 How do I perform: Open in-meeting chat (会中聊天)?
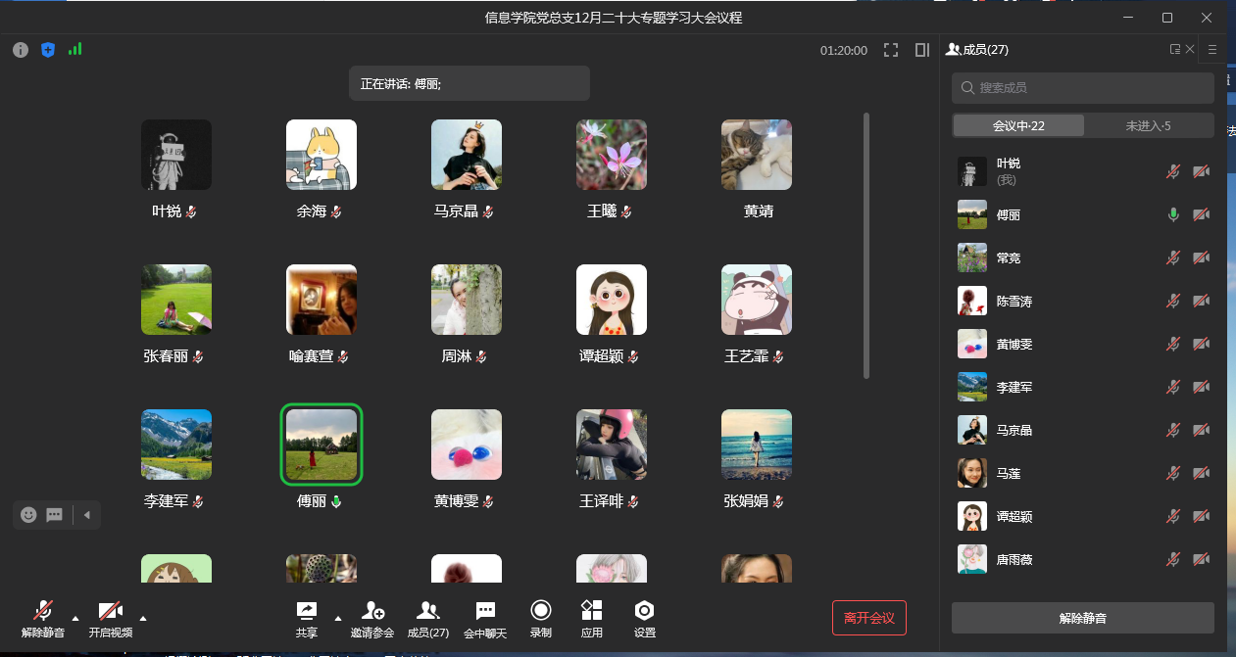coord(485,618)
